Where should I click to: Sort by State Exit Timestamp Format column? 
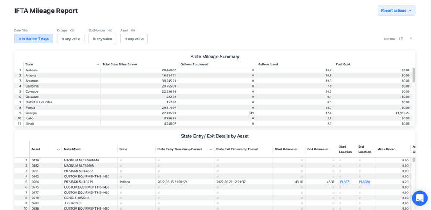[x=237, y=149]
